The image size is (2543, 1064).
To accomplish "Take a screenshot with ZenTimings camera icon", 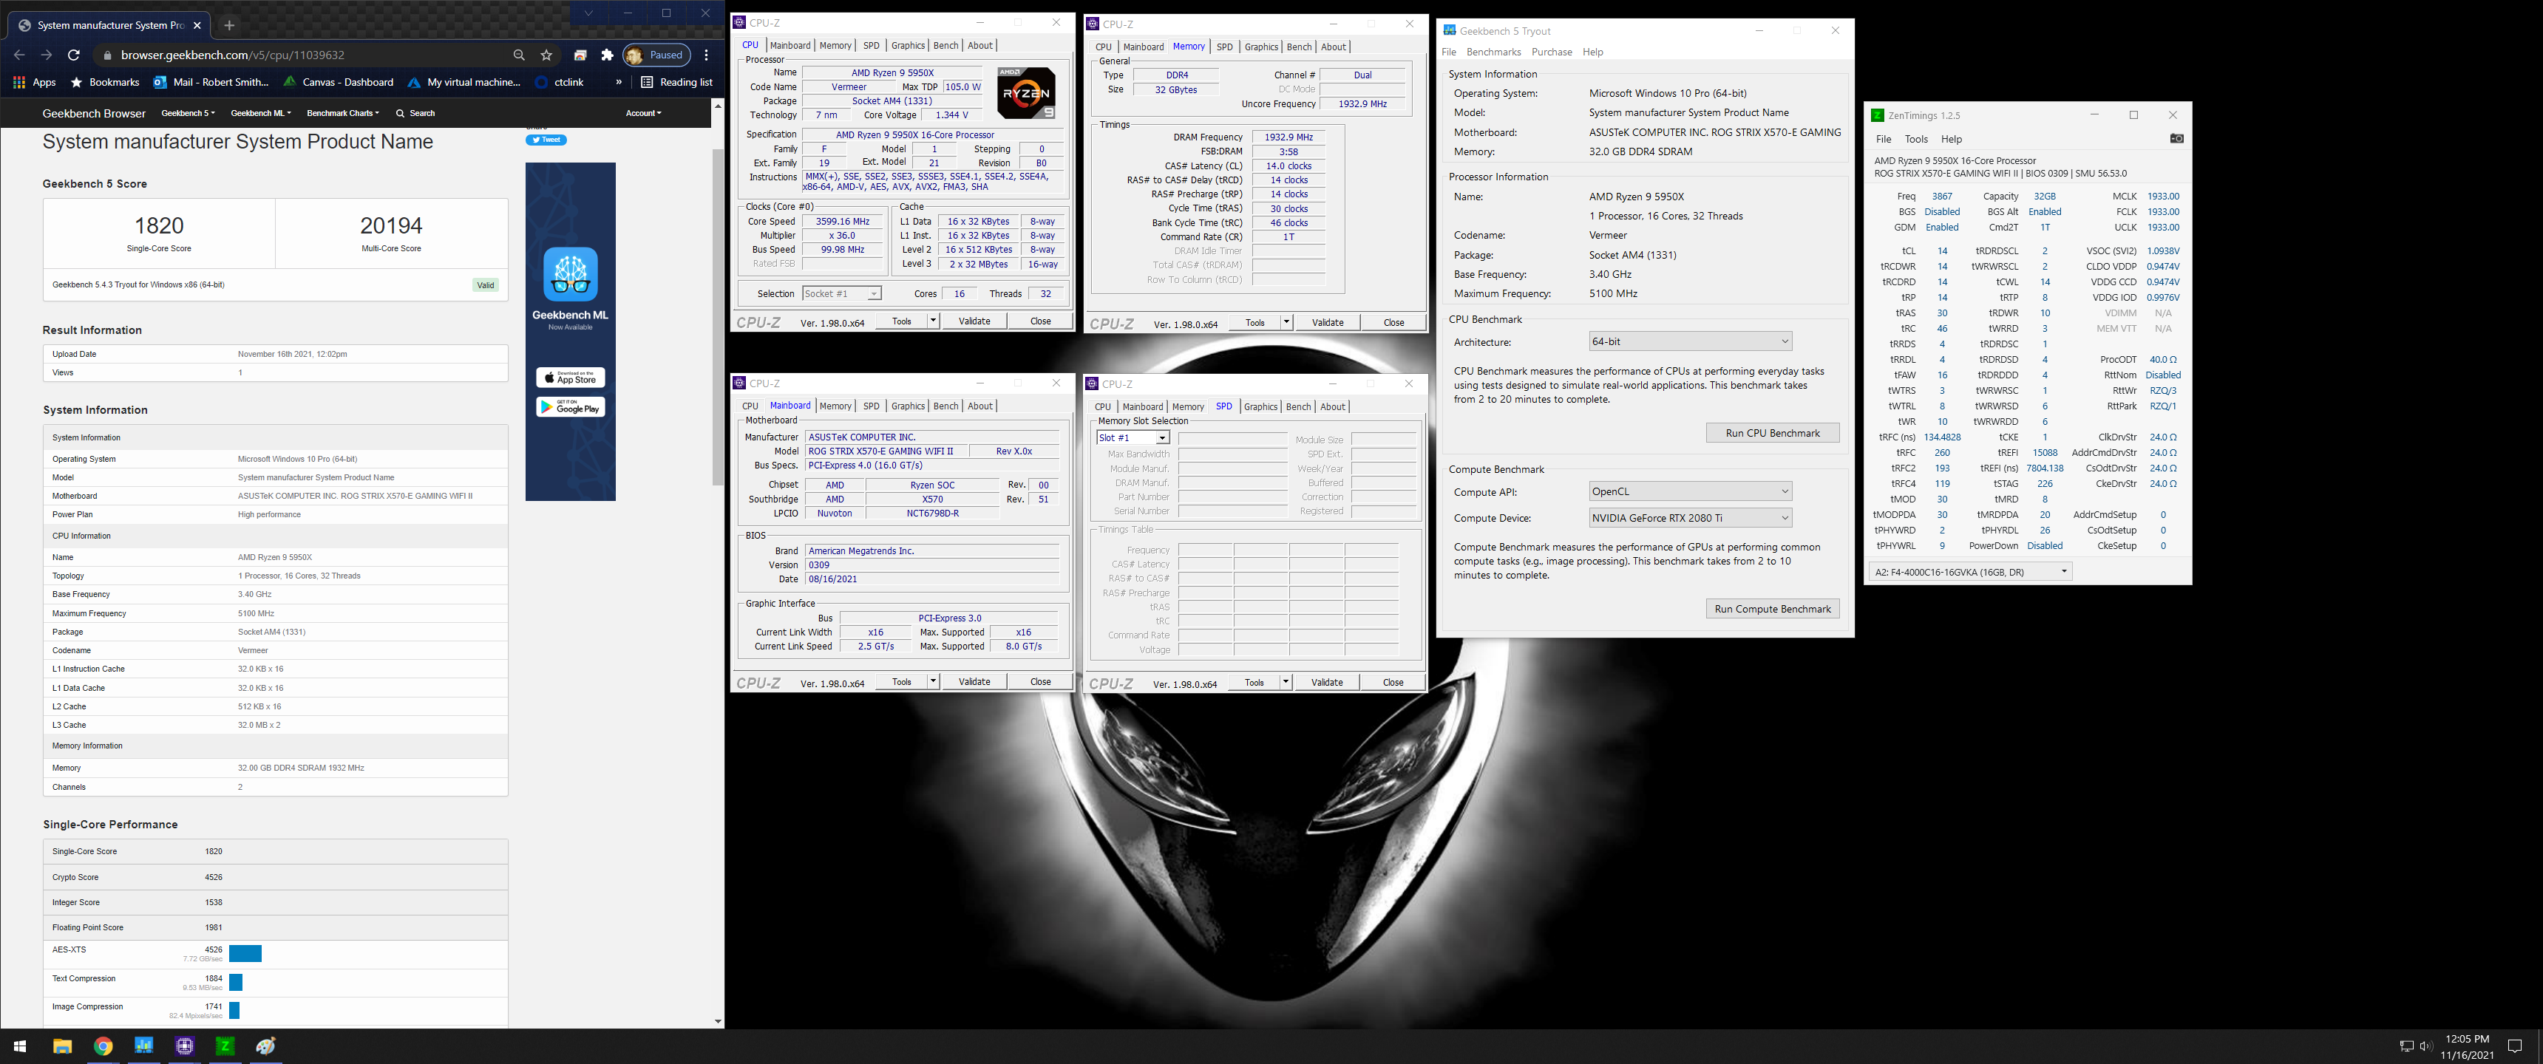I will click(x=2176, y=139).
